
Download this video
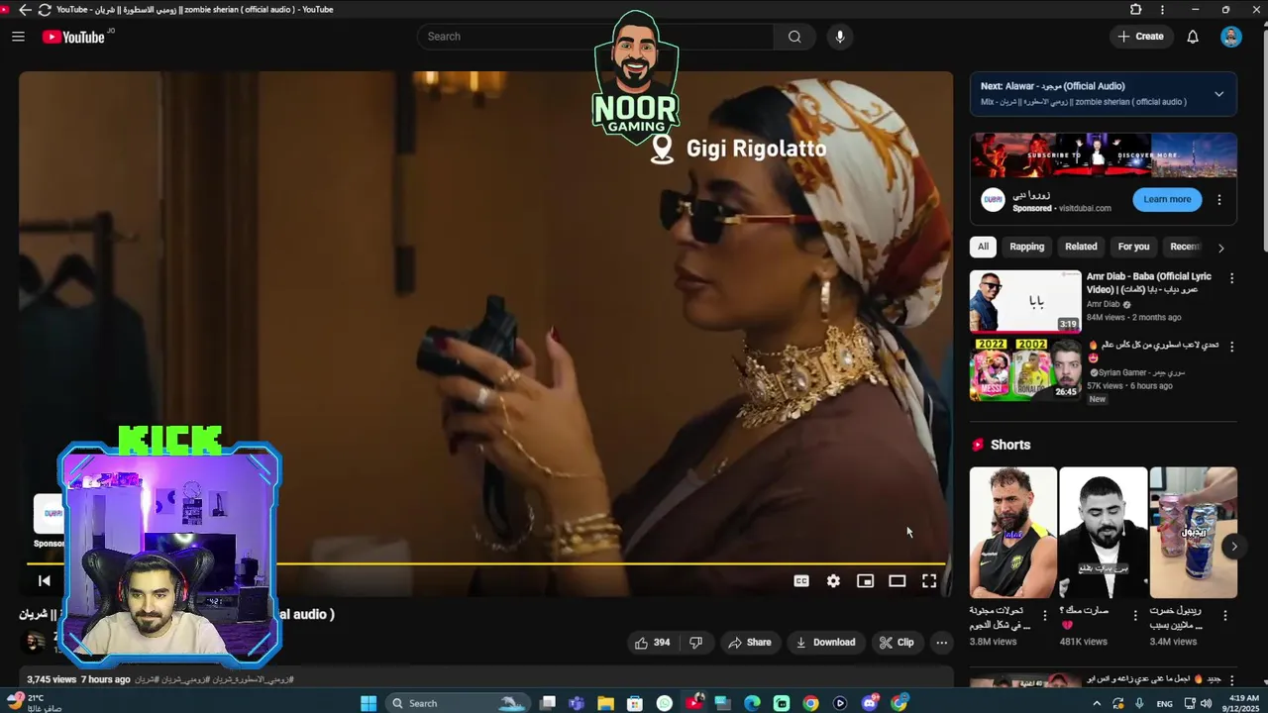coord(825,643)
